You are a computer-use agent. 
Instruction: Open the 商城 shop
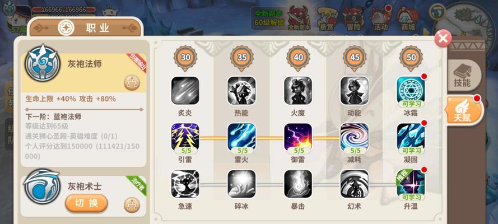(408, 18)
